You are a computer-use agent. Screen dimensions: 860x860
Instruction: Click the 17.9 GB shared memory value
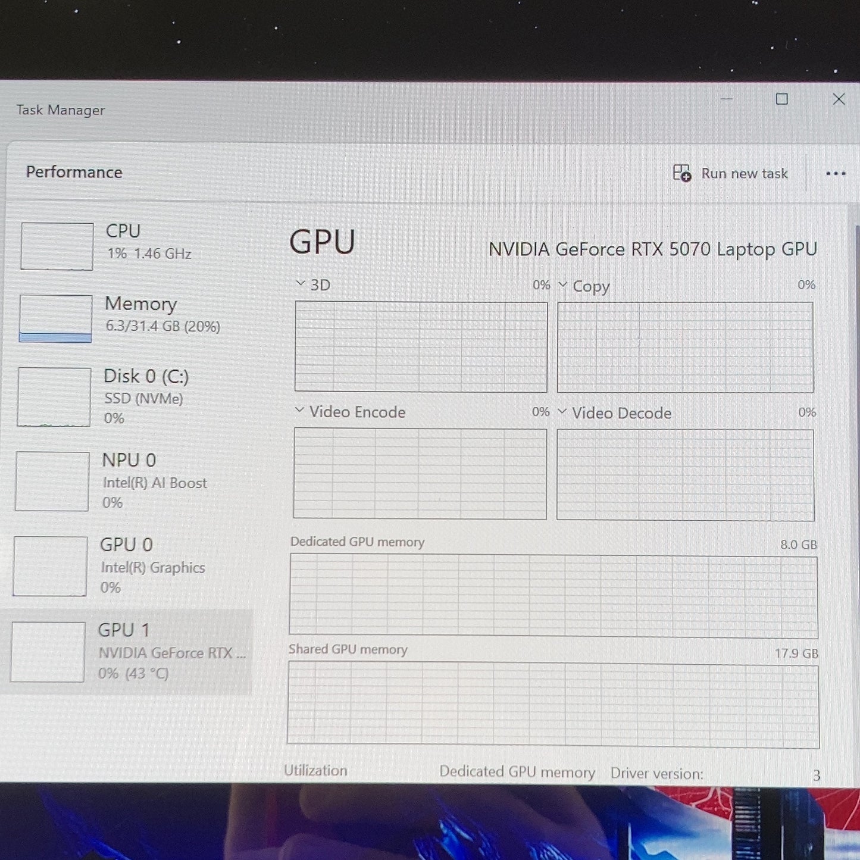click(796, 653)
